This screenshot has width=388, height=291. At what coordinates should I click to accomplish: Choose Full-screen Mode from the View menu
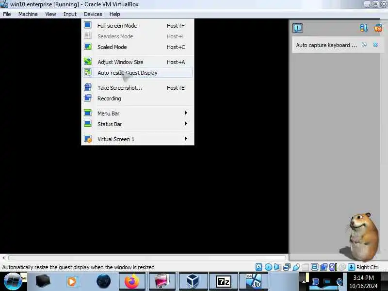click(138, 26)
